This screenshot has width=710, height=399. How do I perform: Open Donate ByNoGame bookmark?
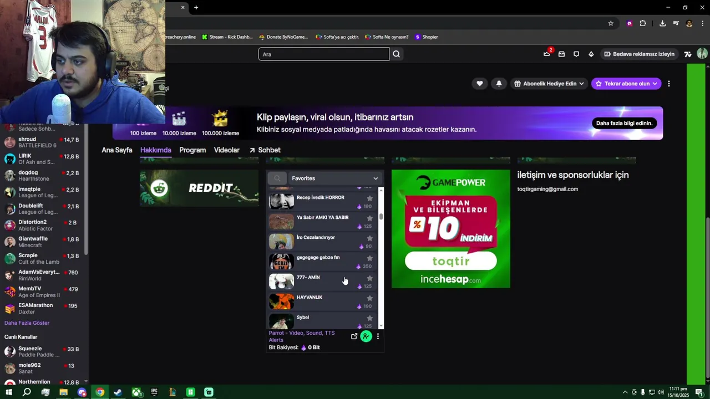(x=283, y=37)
